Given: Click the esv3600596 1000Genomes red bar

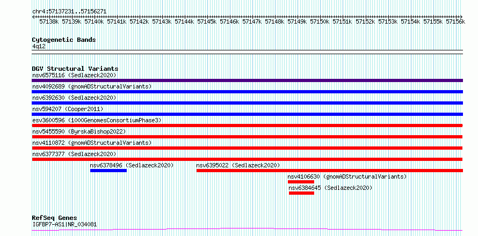Looking at the screenshot, I should [247, 126].
